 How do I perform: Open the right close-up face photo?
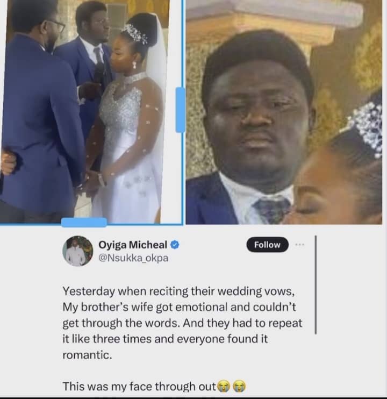(284, 112)
